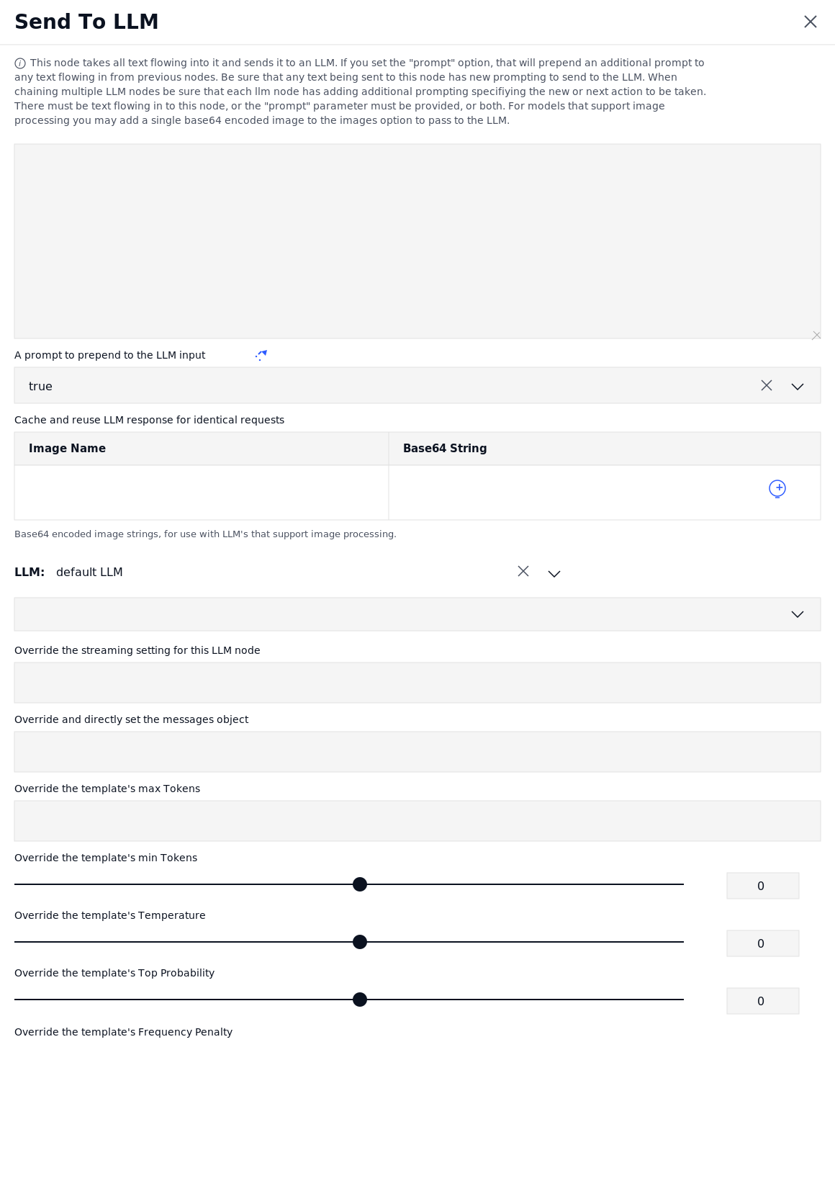Screen dimensions: 835x1181
Task: Click the info icon beside node description
Action: pos(20,63)
